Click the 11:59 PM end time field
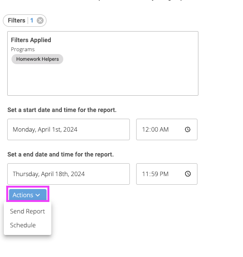This screenshot has height=257, width=243. click(x=167, y=174)
